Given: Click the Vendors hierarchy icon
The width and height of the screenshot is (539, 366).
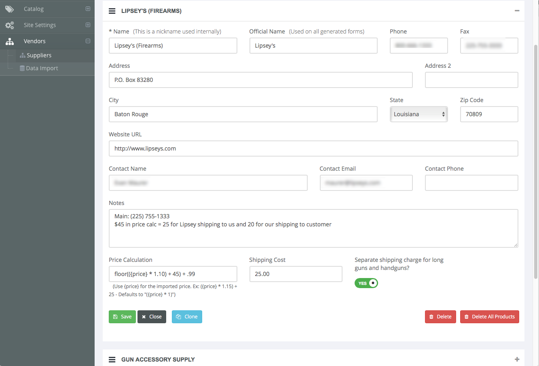Looking at the screenshot, I should 10,41.
